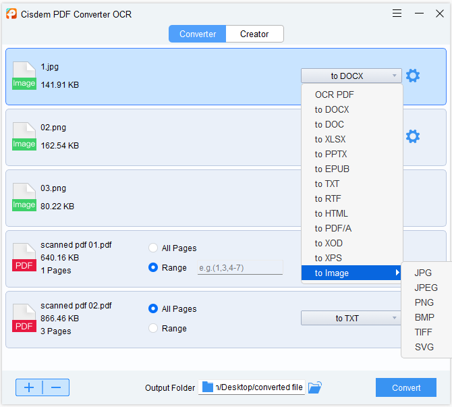The image size is (452, 407).
Task: Select the 1.jpg file name
Action: (x=49, y=67)
